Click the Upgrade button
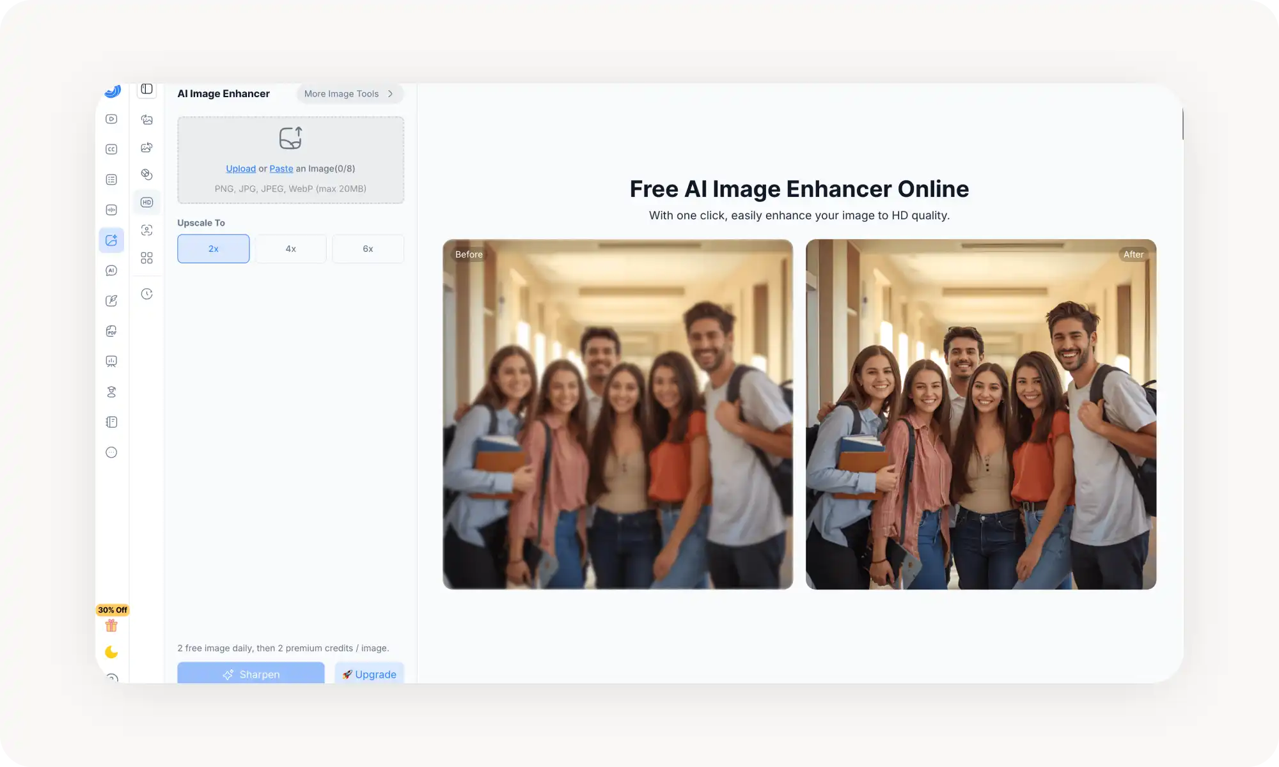 (369, 674)
